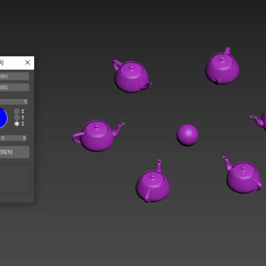The image size is (266, 266).
Task: Click the blue circle color swatch
Action: click(3, 118)
